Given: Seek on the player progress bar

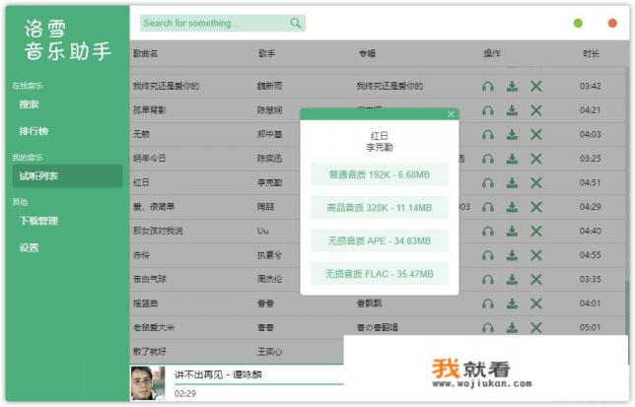Looking at the screenshot, I should 259,383.
